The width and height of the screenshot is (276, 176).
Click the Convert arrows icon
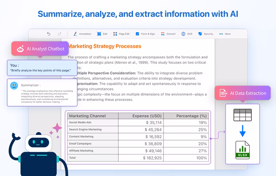[x=163, y=34]
